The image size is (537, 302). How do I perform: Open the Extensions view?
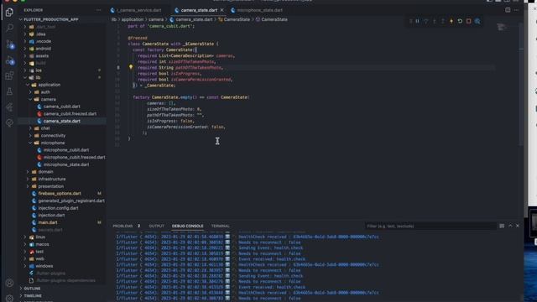pyautogui.click(x=9, y=75)
